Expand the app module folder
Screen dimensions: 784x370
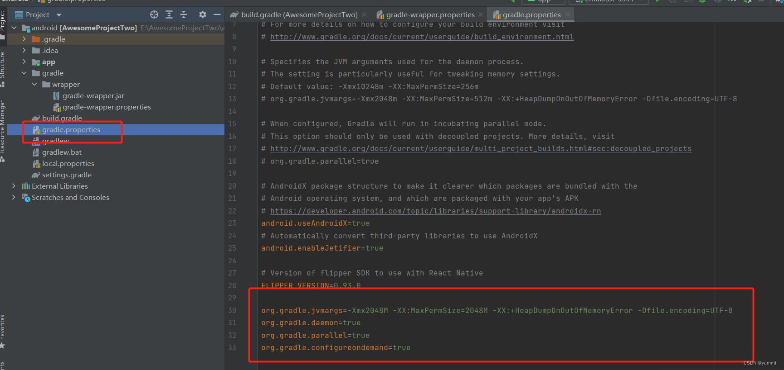[x=24, y=62]
